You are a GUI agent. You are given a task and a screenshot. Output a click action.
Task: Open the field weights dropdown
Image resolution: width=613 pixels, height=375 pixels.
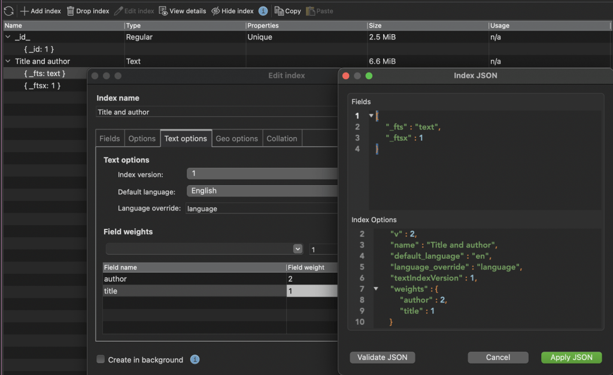point(298,249)
